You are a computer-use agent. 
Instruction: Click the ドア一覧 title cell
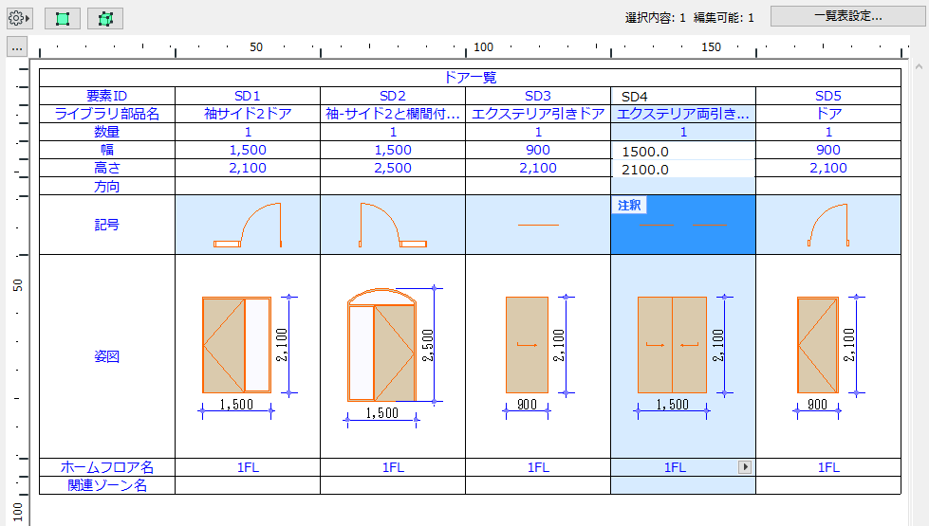[470, 78]
